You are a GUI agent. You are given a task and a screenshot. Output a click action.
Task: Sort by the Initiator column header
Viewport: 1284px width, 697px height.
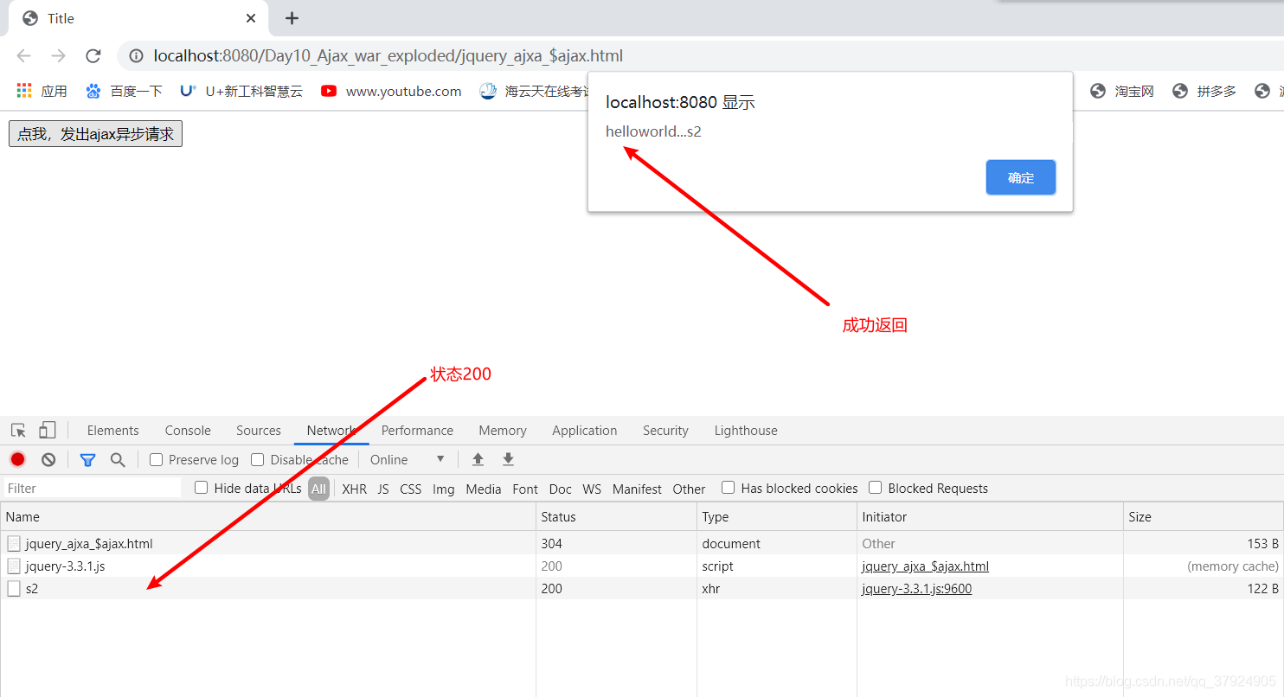click(990, 517)
